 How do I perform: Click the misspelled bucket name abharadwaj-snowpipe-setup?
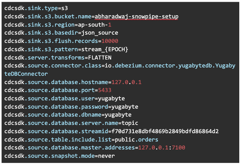coord(136,17)
